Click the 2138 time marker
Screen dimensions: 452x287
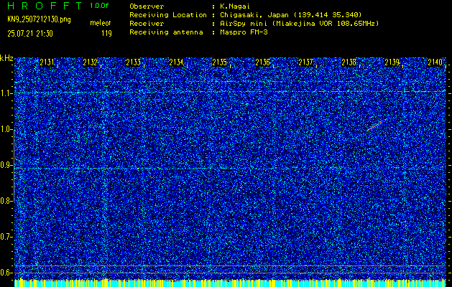point(349,62)
